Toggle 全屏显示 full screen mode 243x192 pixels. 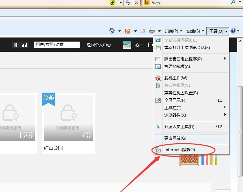pos(174,100)
